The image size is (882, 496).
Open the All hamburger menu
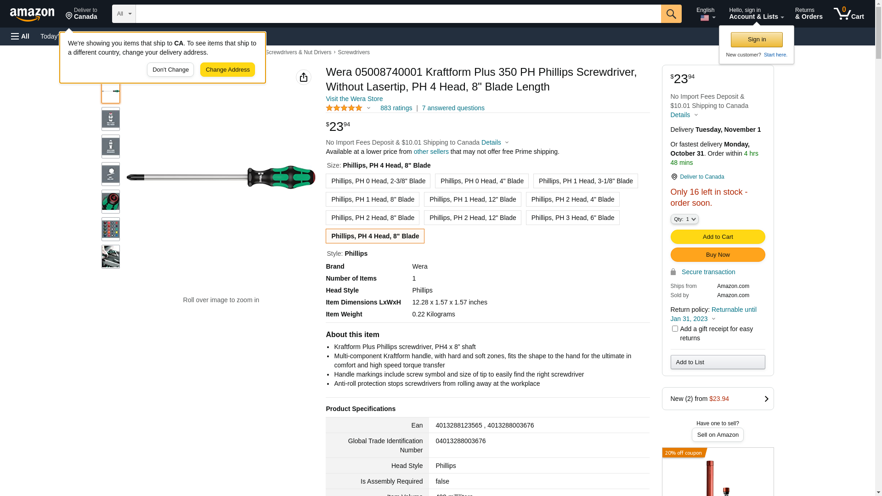(x=20, y=36)
